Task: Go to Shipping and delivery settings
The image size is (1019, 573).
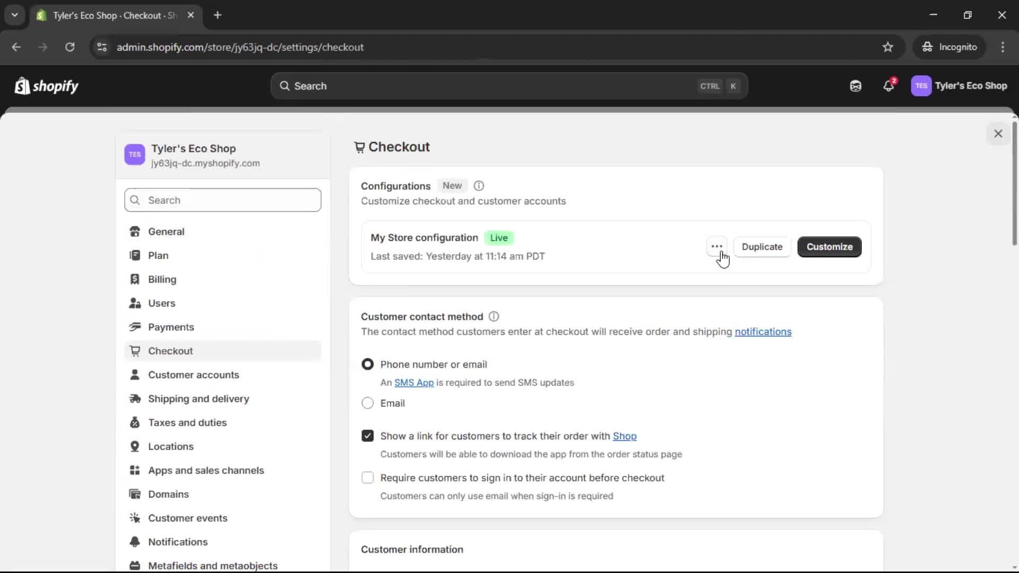Action: pyautogui.click(x=199, y=398)
